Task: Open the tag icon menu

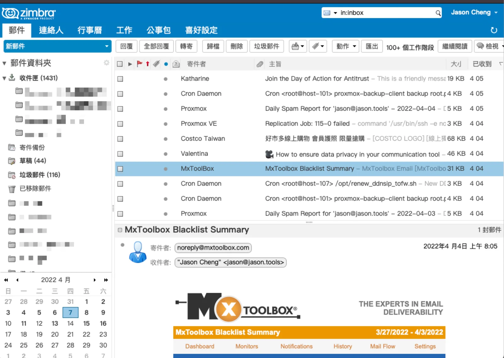Action: [x=318, y=46]
